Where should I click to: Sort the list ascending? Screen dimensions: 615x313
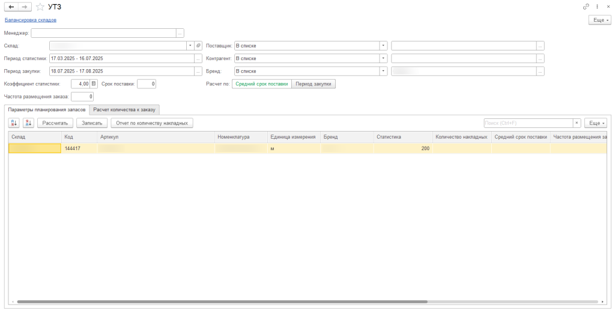pos(14,123)
